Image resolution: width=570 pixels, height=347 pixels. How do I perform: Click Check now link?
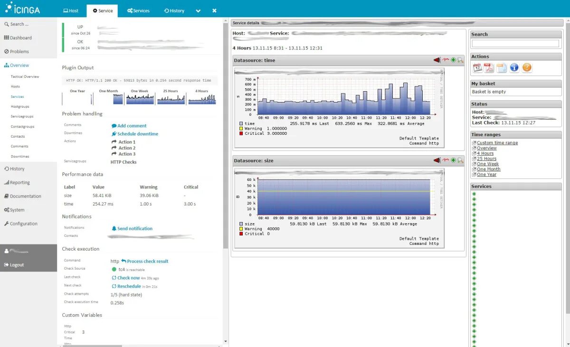(x=126, y=278)
